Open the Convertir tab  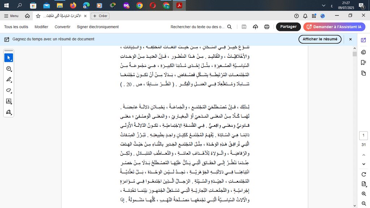(63, 27)
